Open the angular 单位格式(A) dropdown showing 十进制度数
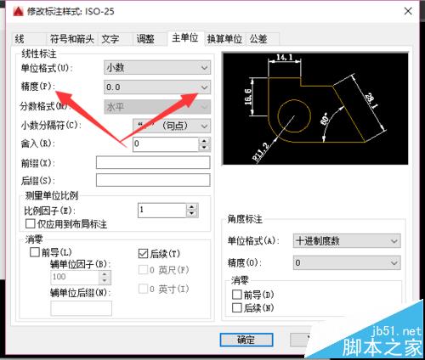Viewport: 425px width, 360px height. click(347, 241)
